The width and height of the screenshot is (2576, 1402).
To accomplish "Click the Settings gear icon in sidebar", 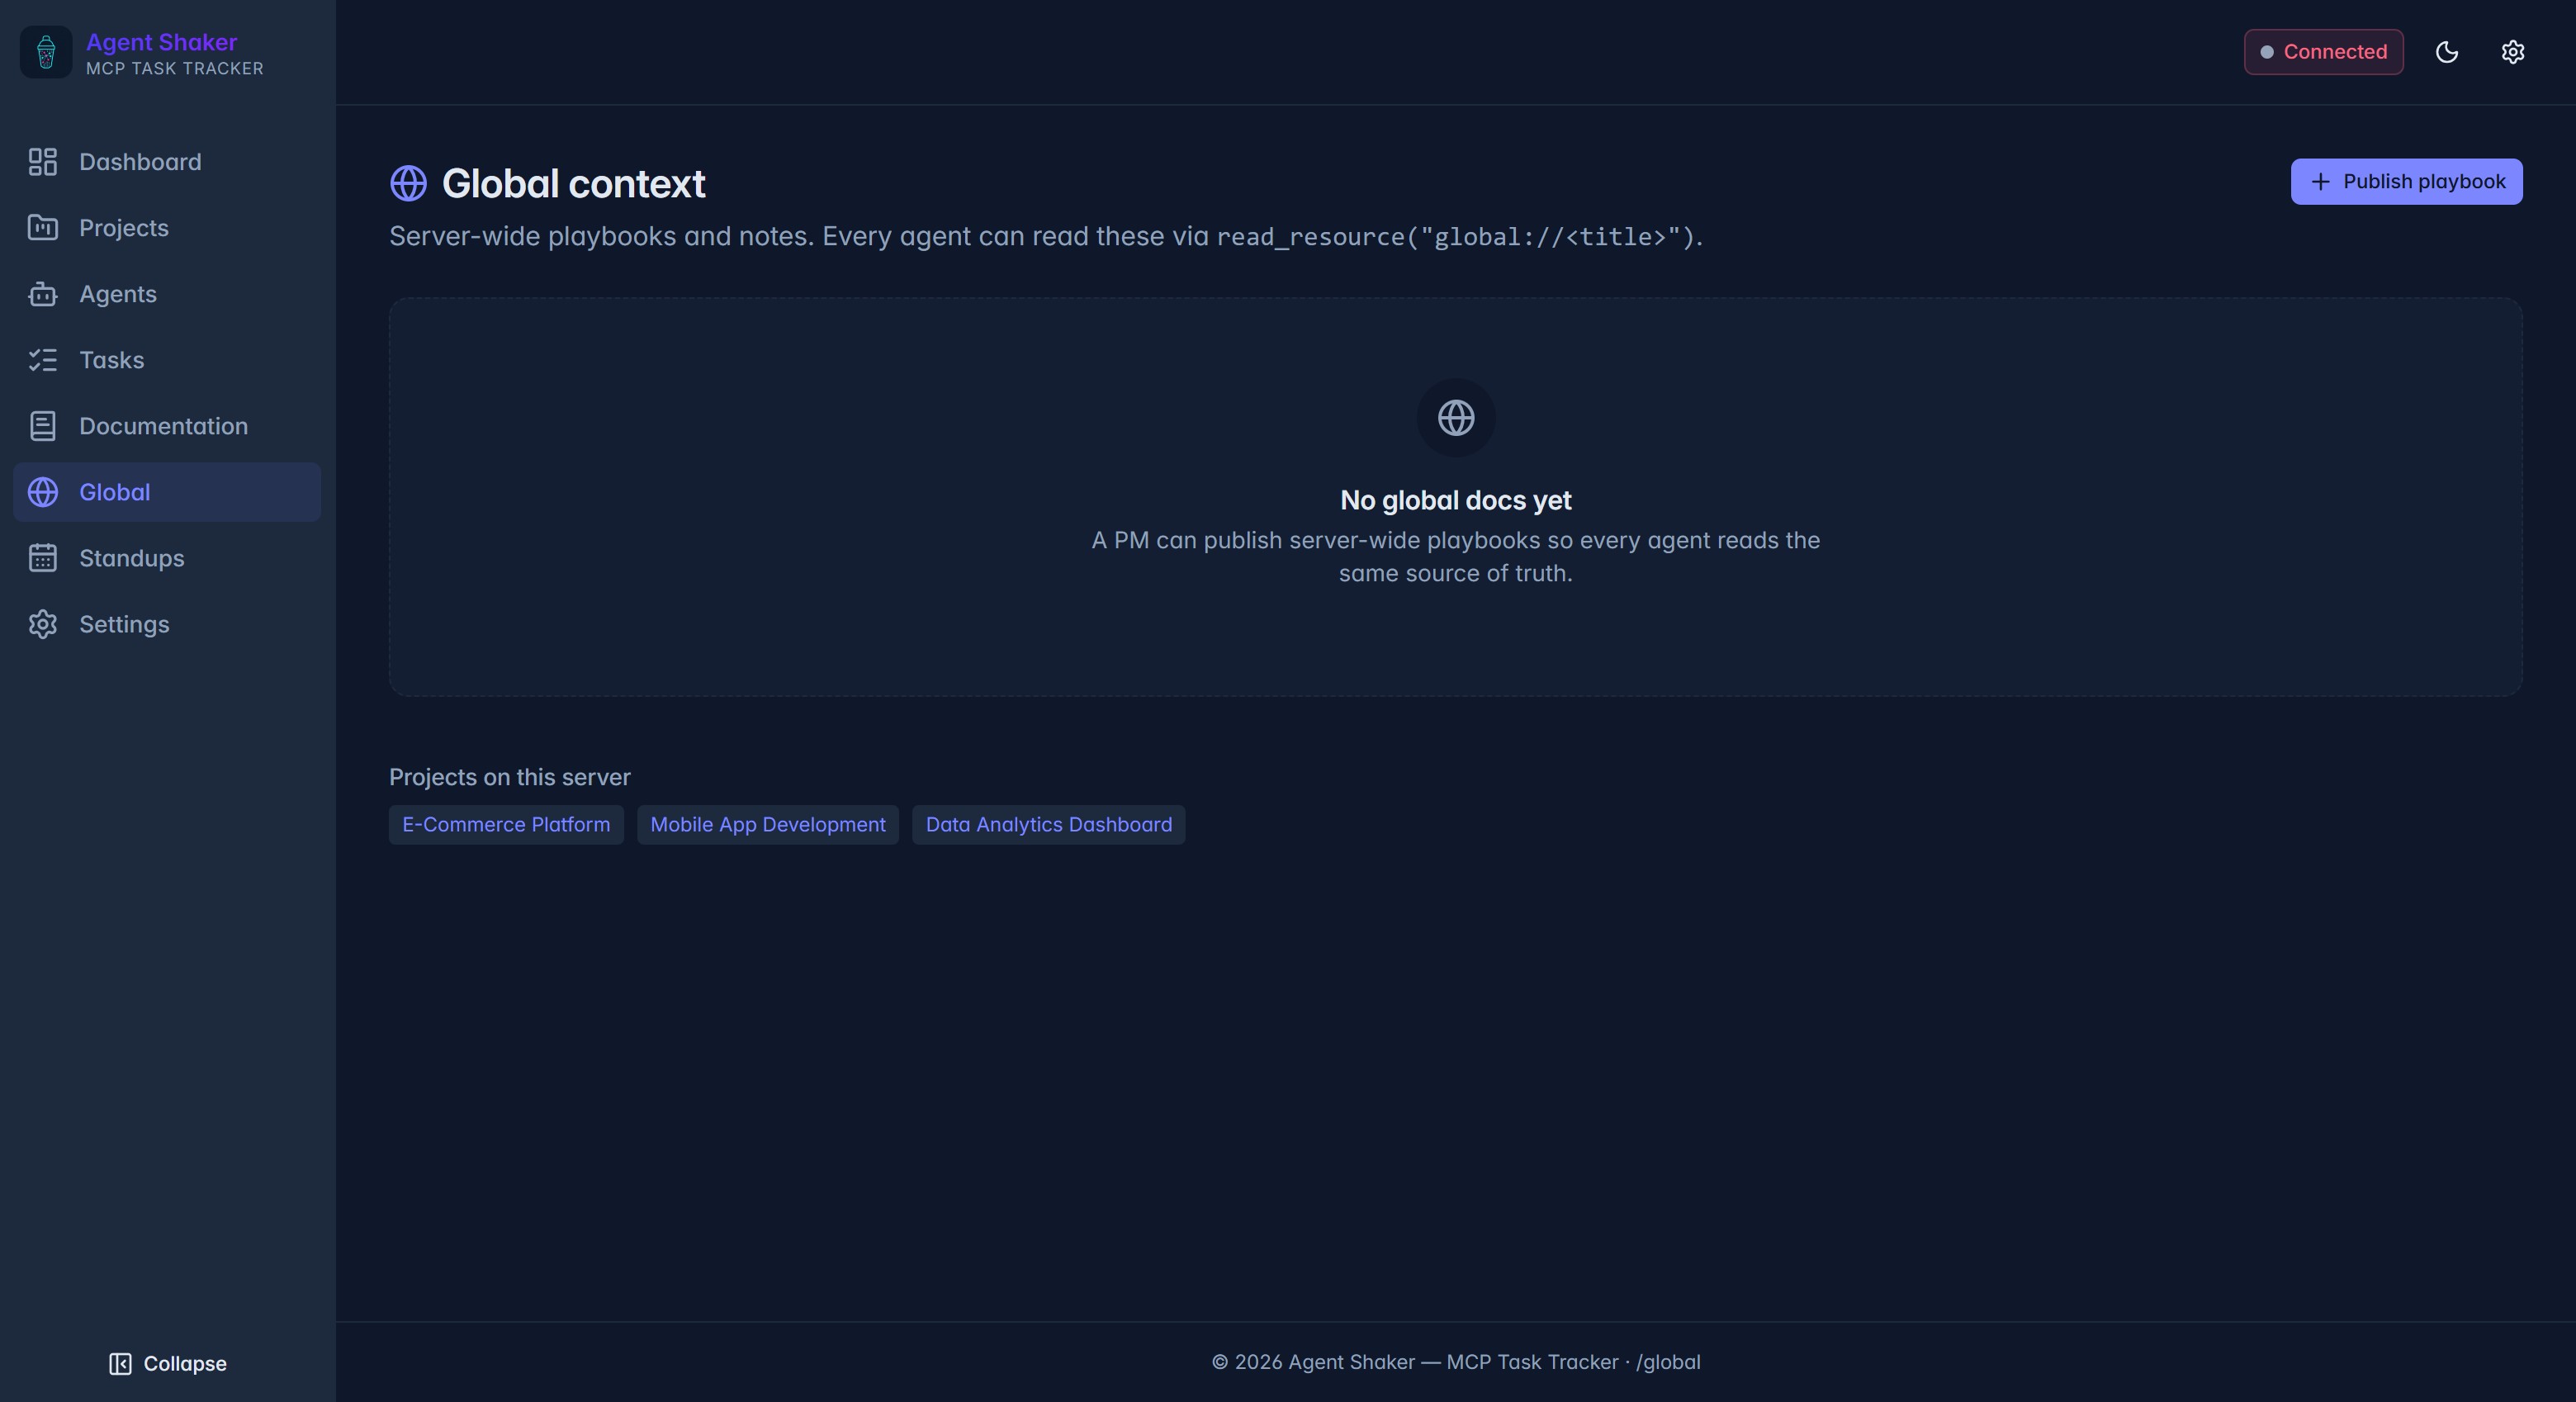I will [42, 624].
